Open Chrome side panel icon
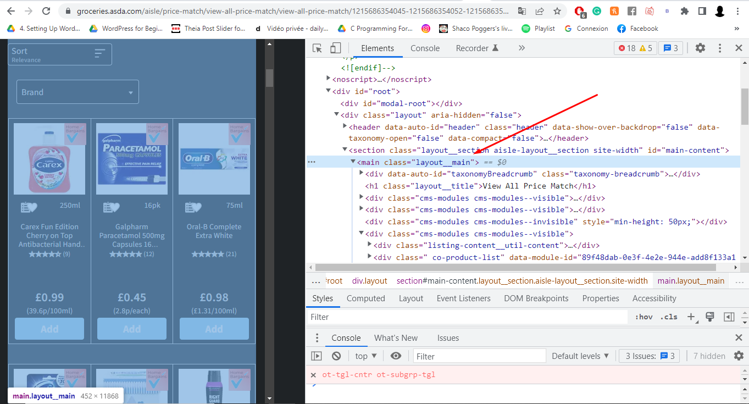The width and height of the screenshot is (749, 404). pos(702,11)
